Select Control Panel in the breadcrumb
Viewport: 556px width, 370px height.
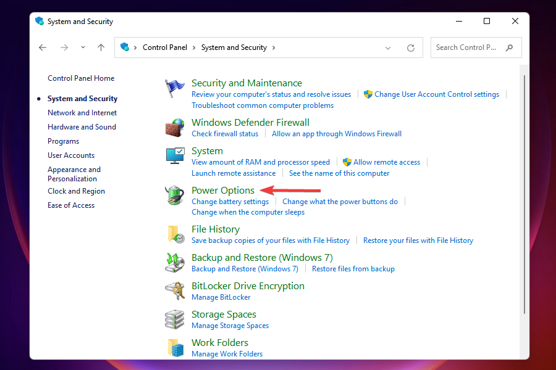pos(165,47)
